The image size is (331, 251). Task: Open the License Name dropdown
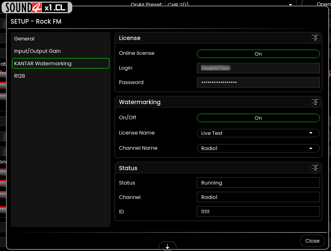[x=258, y=133]
